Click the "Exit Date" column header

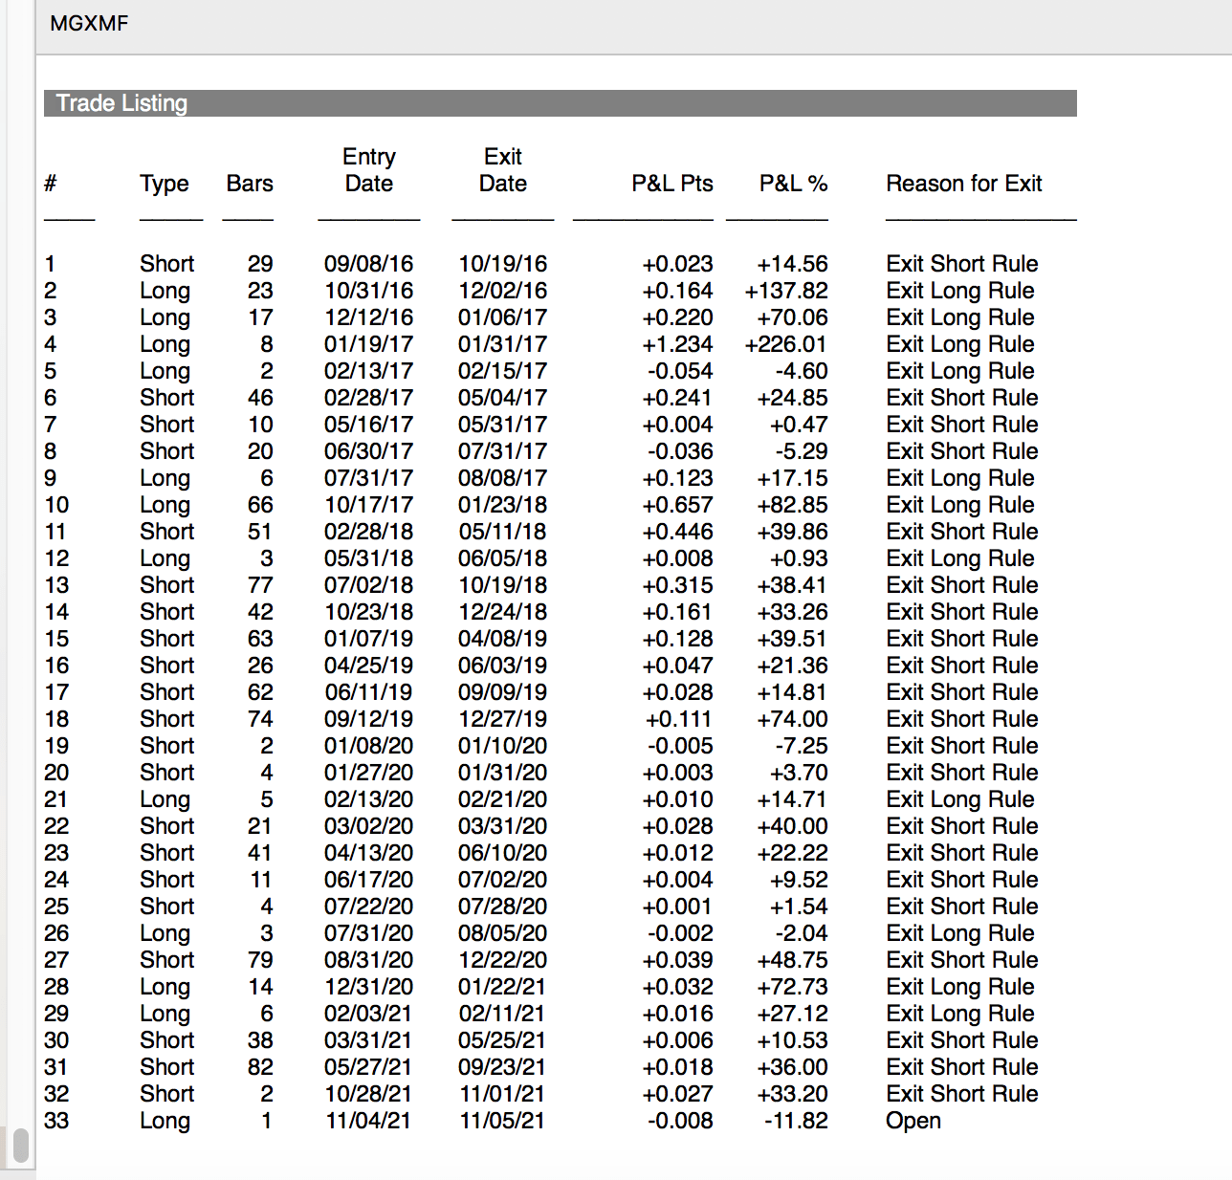[x=503, y=170]
